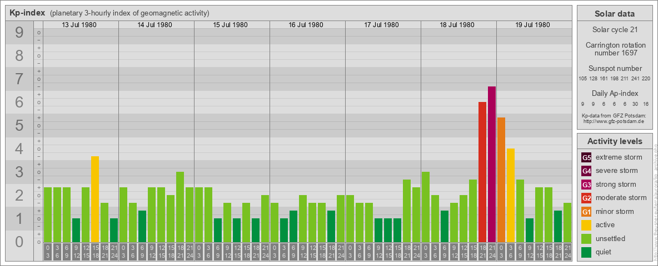Click the Kp scale number 3

[x=19, y=172]
